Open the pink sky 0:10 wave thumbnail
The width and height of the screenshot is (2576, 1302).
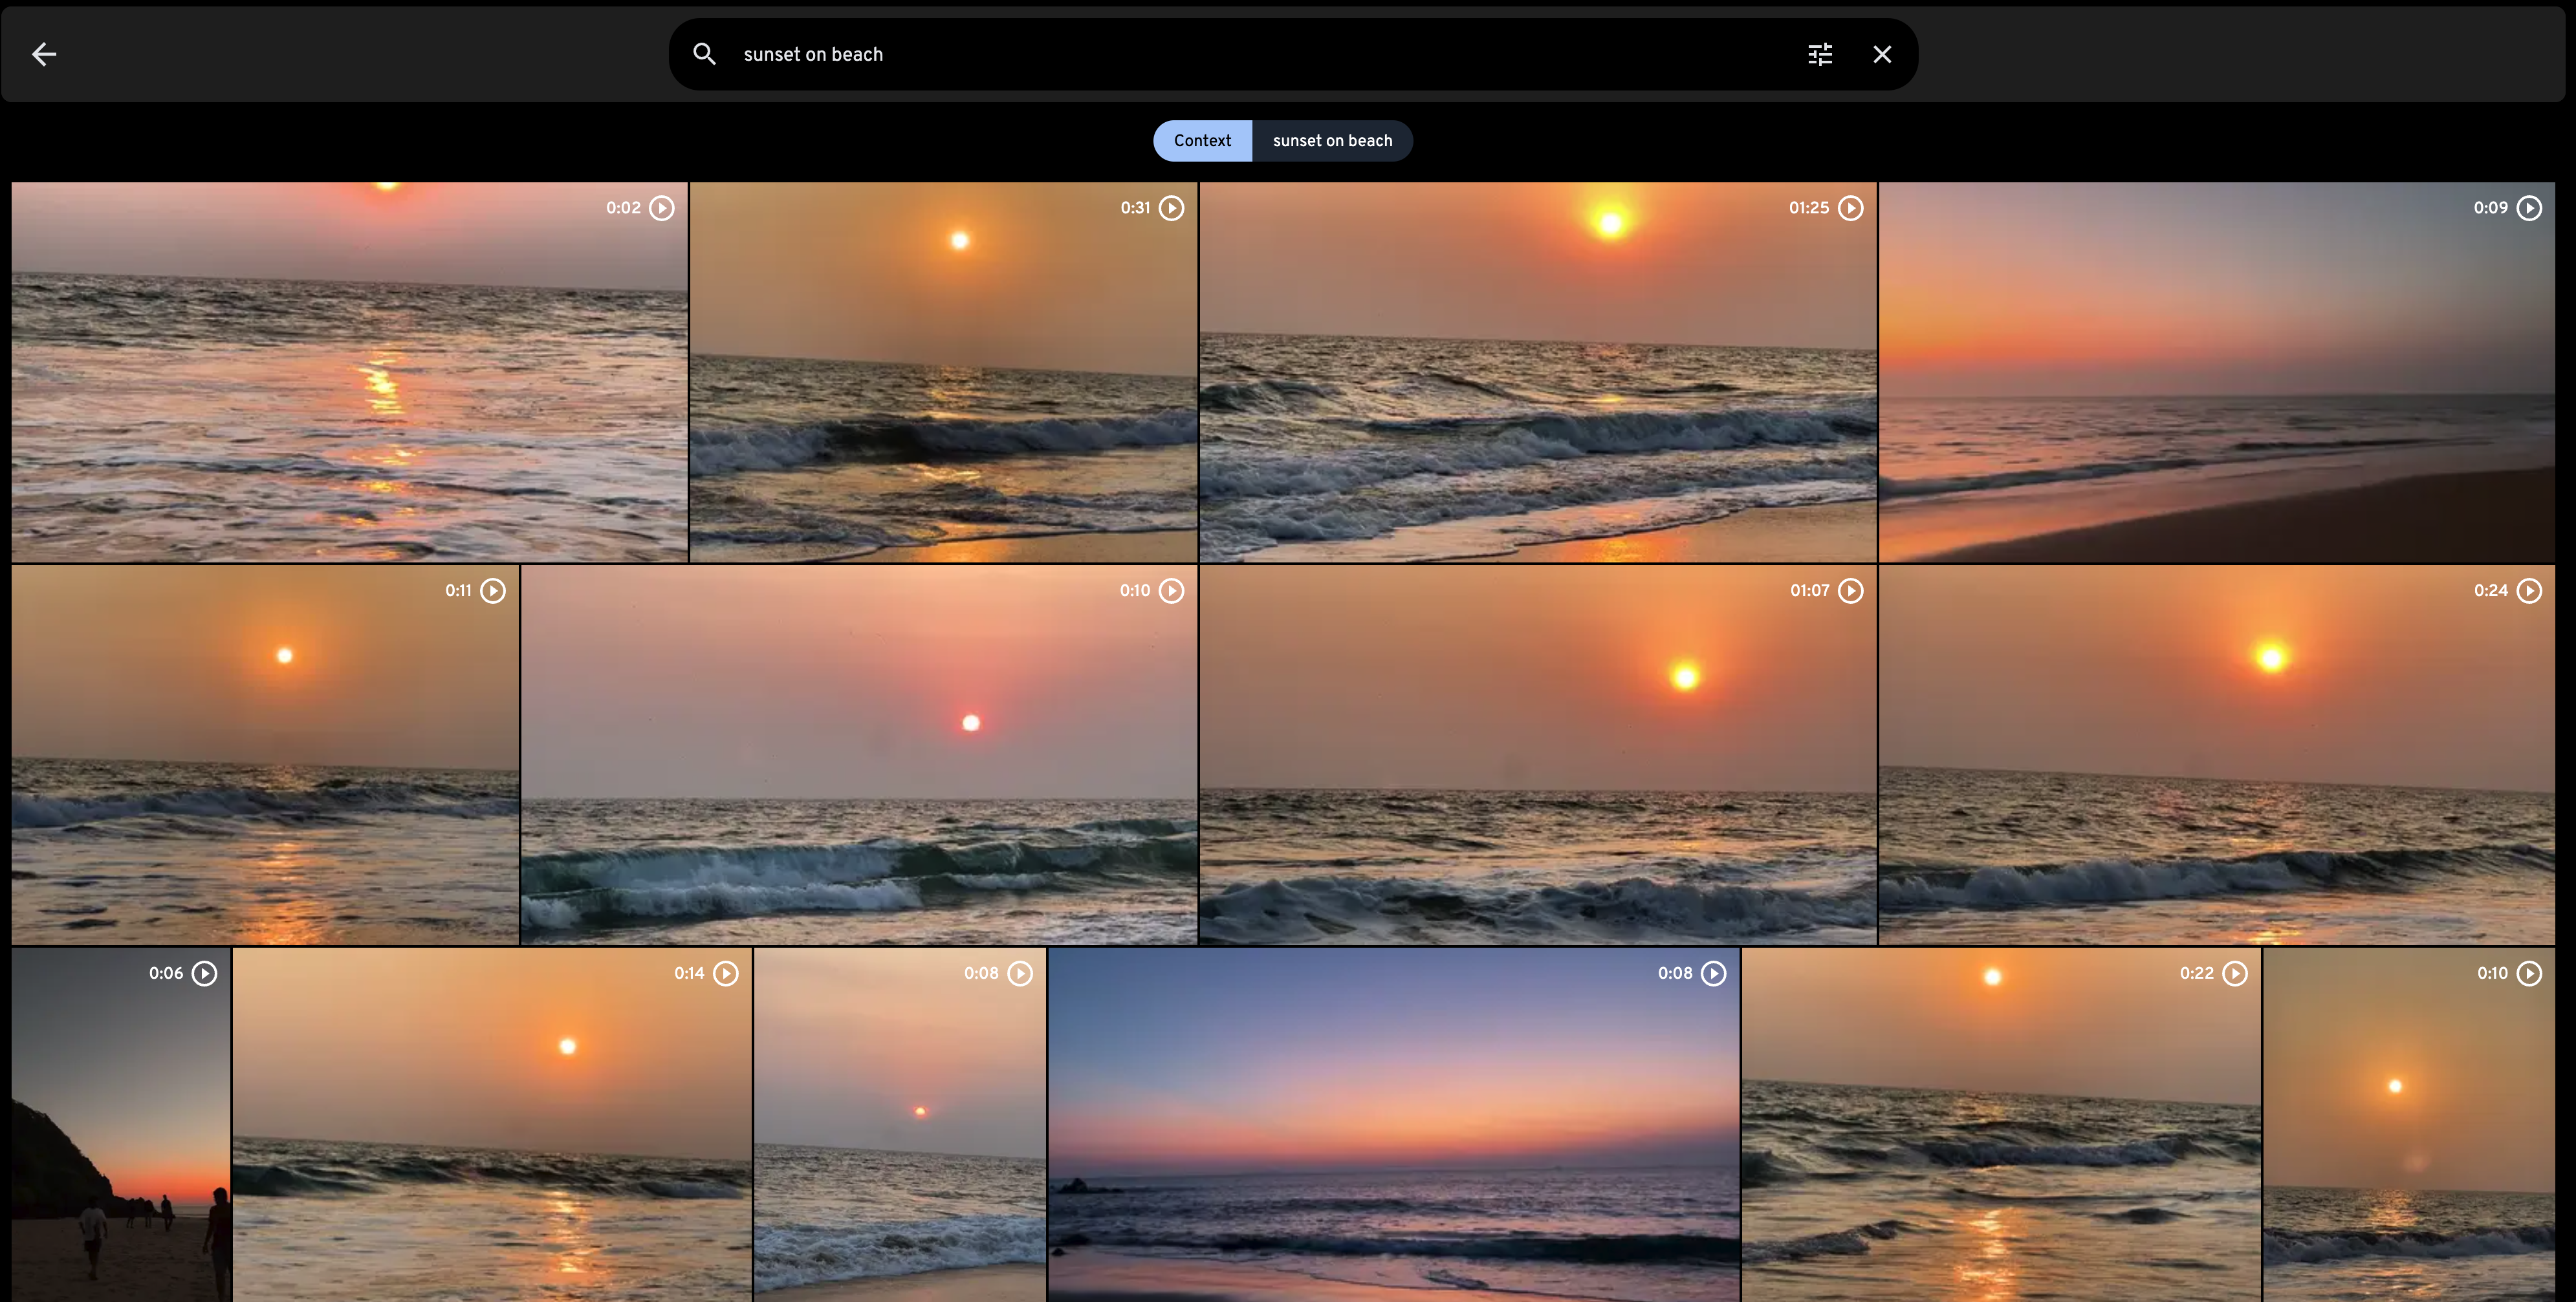click(859, 756)
